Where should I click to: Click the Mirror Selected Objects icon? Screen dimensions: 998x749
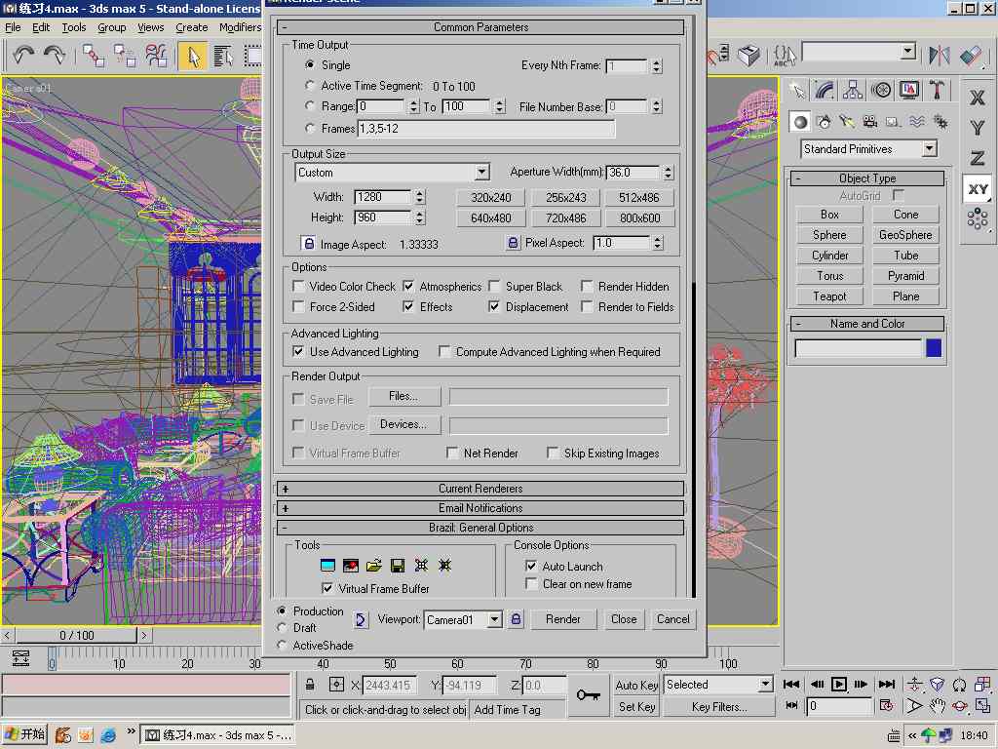point(939,56)
